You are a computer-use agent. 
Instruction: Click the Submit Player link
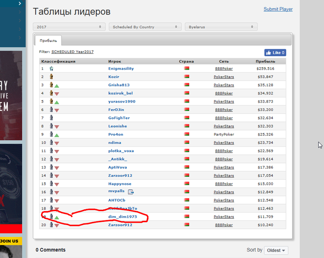point(278,9)
